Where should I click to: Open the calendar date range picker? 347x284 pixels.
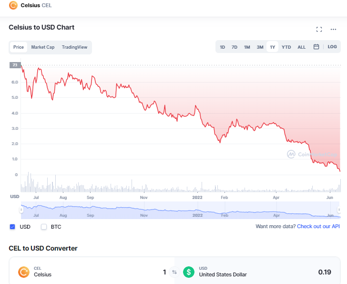tap(316, 47)
